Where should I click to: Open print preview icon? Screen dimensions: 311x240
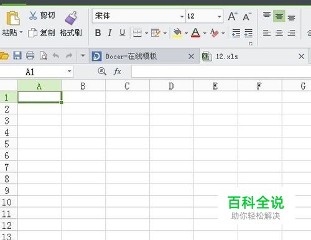click(x=44, y=56)
